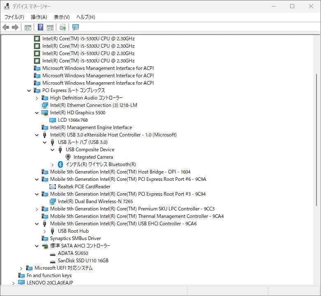
Task: Select Host Bridge - OPI - 1604 entry
Action: click(x=120, y=172)
